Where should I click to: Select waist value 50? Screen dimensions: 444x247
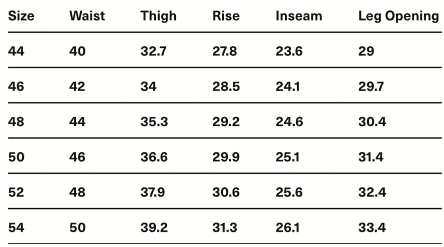pos(77,228)
